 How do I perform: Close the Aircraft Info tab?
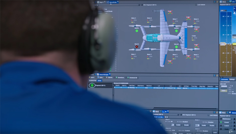(118, 2)
